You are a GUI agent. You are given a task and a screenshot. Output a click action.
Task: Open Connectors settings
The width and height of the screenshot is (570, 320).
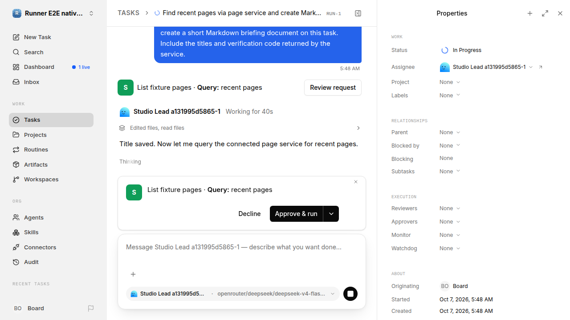click(51, 247)
